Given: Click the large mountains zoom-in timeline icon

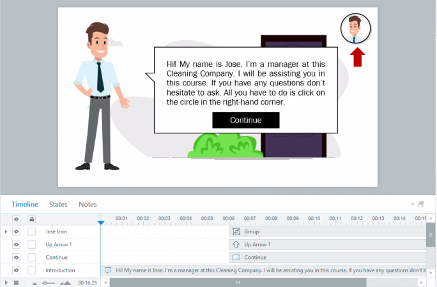Looking at the screenshot, I should click(x=66, y=282).
